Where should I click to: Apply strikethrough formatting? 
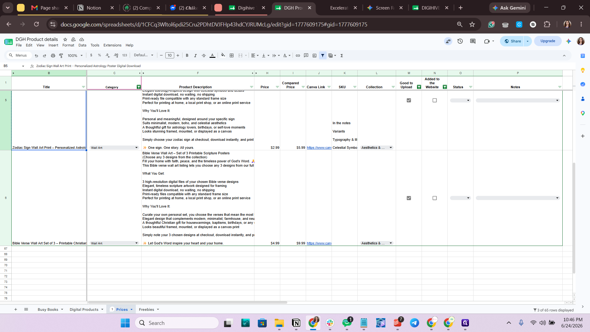(x=203, y=56)
